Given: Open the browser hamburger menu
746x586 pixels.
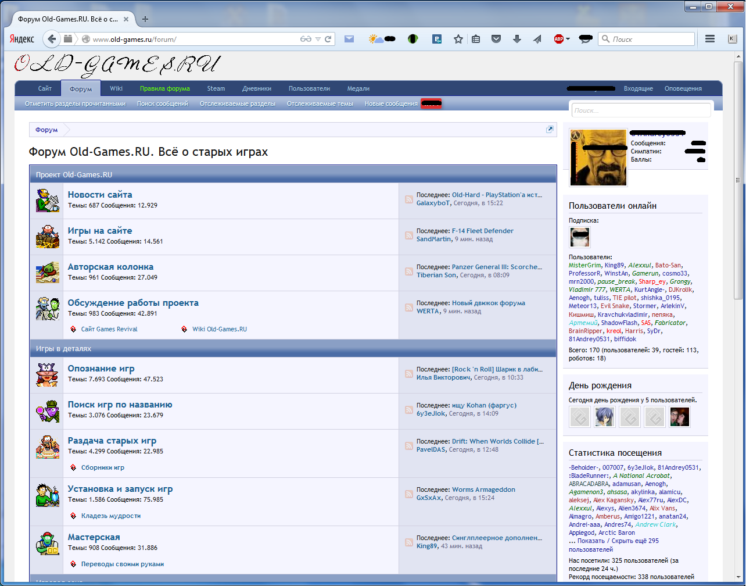Looking at the screenshot, I should (709, 39).
